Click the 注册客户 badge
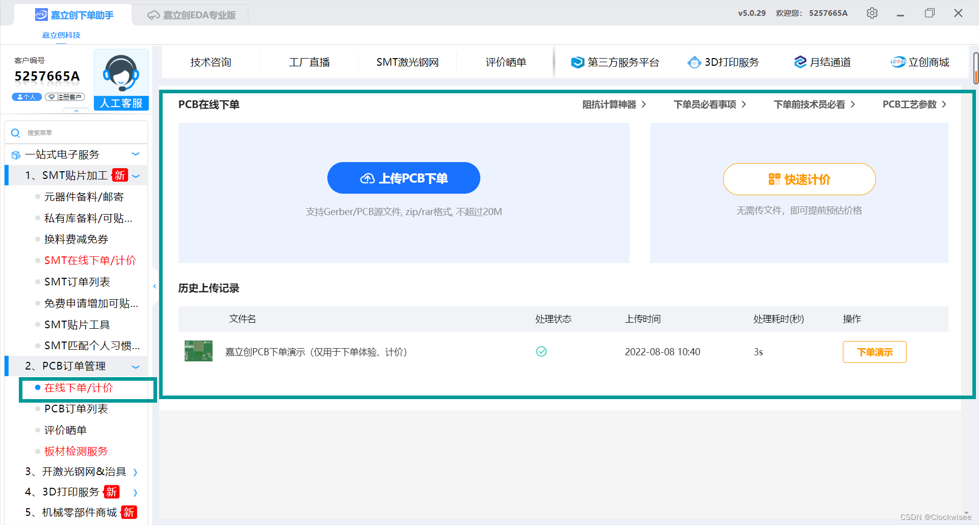The height and width of the screenshot is (525, 979). point(65,97)
